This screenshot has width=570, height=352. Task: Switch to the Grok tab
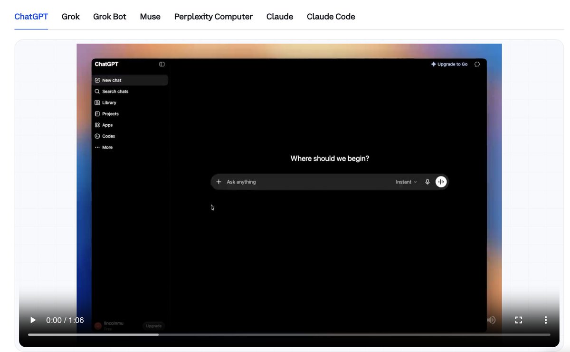(71, 17)
